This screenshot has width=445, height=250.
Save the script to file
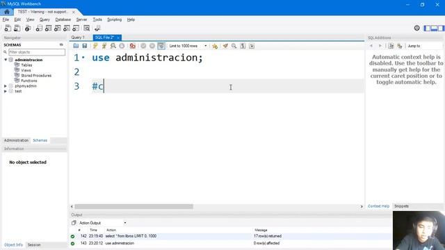[85, 46]
